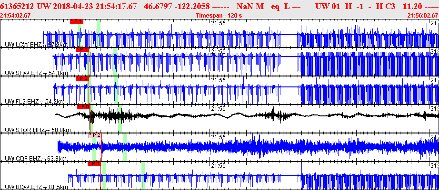This screenshot has width=439, height=190.
Task: Select the P 0 pick flag on SHW trace
Action: (x=82, y=50)
